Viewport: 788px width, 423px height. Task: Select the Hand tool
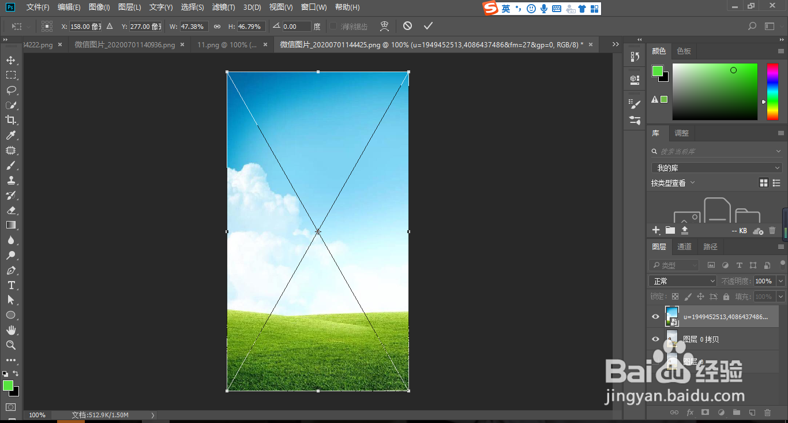[10, 330]
